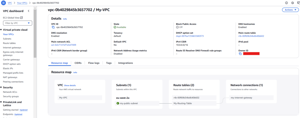The image size is (300, 118).
Task: Go to Carrier gateways in sidebar
Action: (12, 59)
